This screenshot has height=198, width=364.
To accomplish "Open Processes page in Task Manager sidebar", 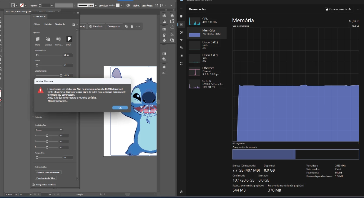I will coord(181,17).
